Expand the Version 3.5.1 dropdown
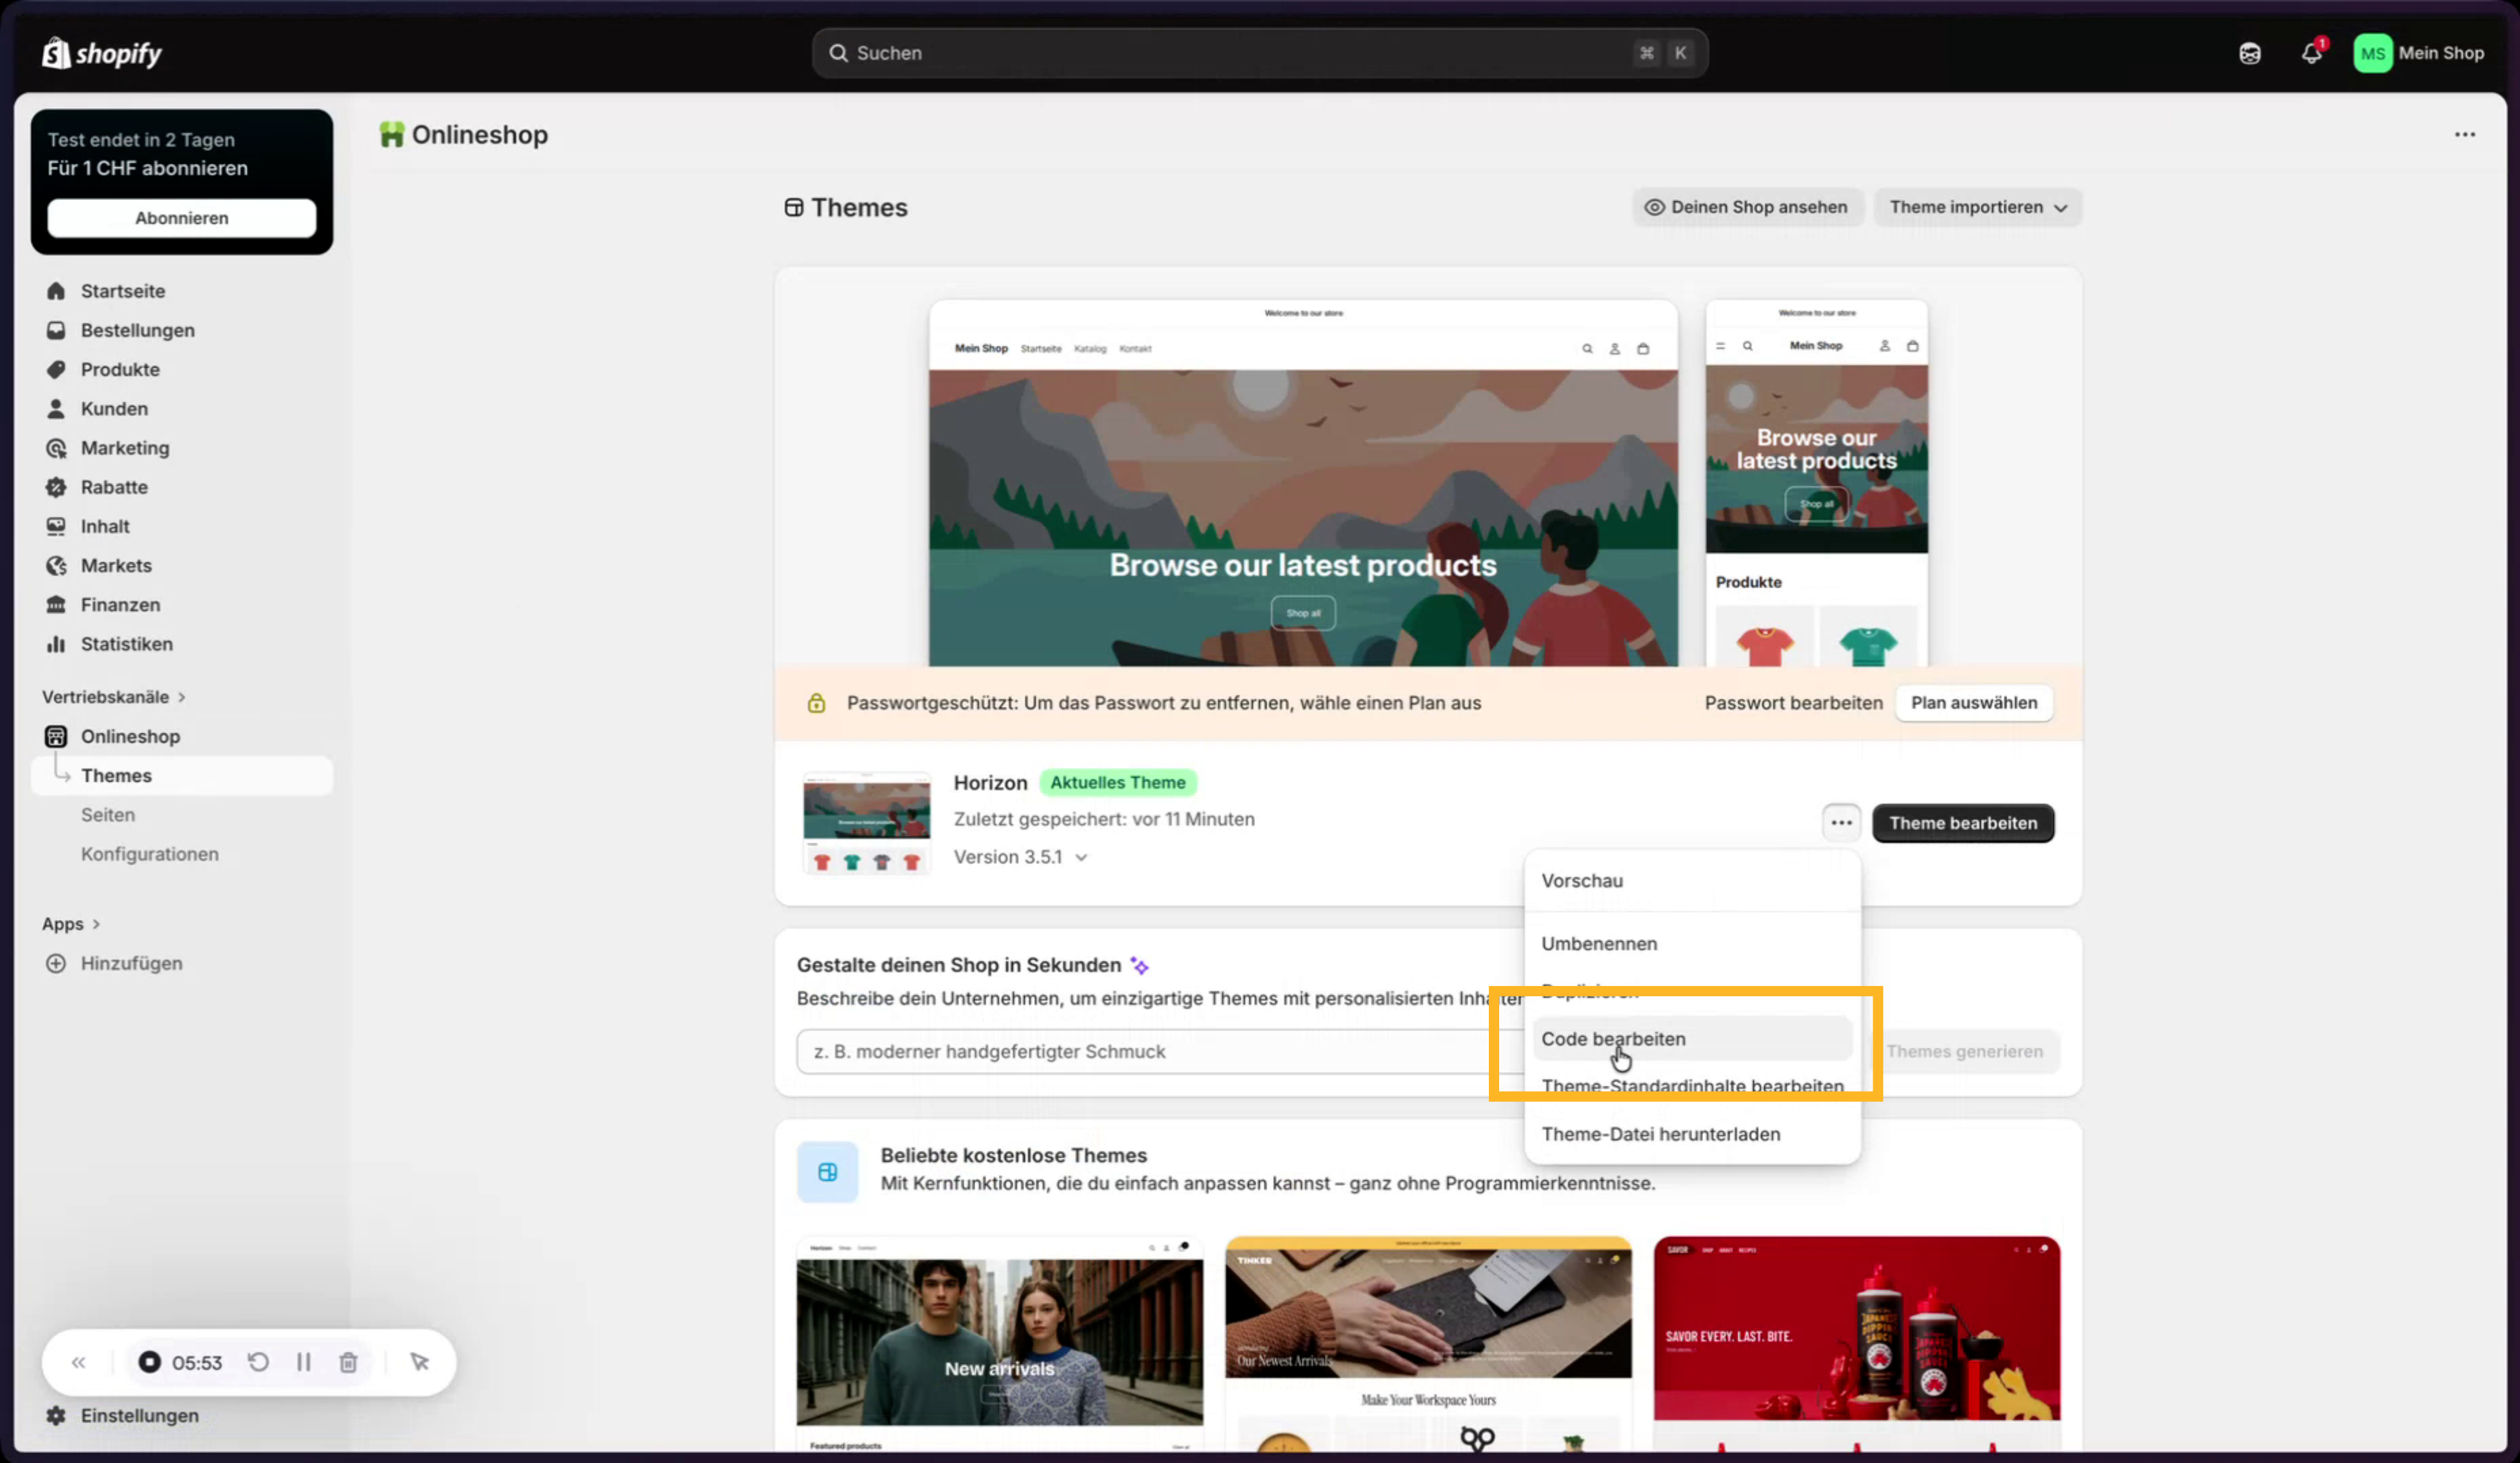Viewport: 2520px width, 1463px height. (1020, 857)
